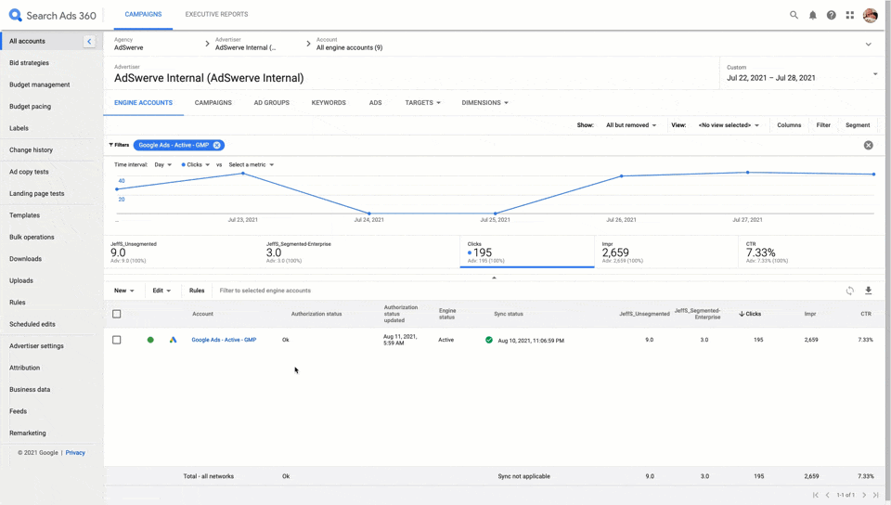Viewport: 891px width, 505px height.
Task: Check the Google Ads - Active - GMP row checkbox
Action: (117, 340)
